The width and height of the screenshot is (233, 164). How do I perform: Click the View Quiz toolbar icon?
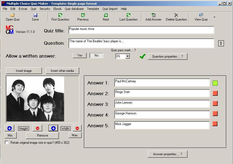pyautogui.click(x=201, y=15)
